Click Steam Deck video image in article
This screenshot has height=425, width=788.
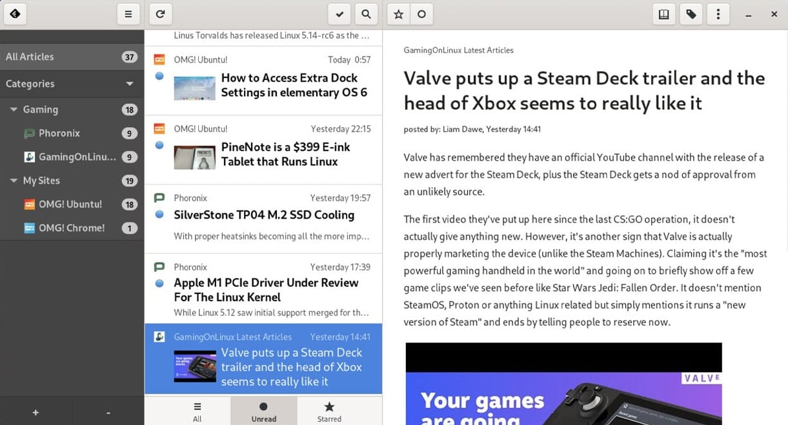563,384
